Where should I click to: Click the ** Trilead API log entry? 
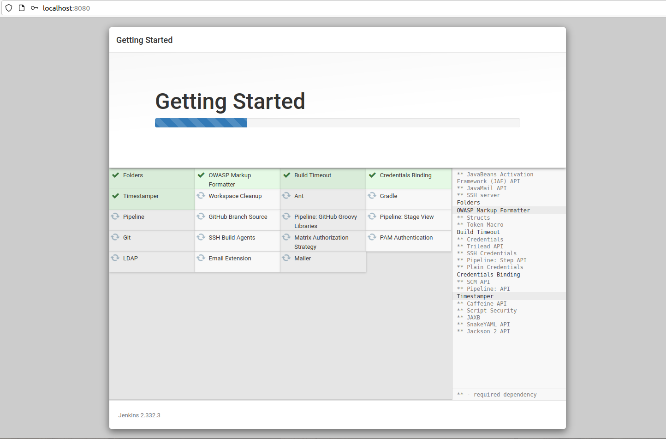click(480, 247)
